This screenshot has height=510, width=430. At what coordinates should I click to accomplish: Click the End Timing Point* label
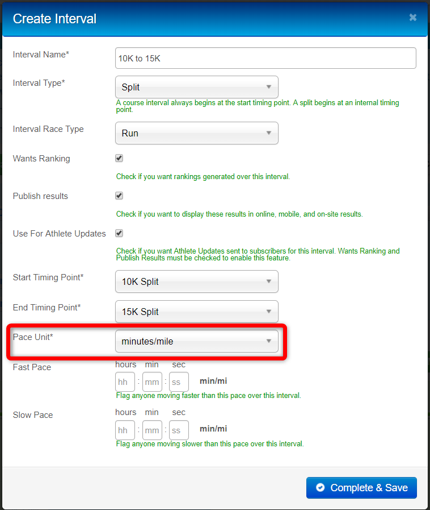pos(47,308)
